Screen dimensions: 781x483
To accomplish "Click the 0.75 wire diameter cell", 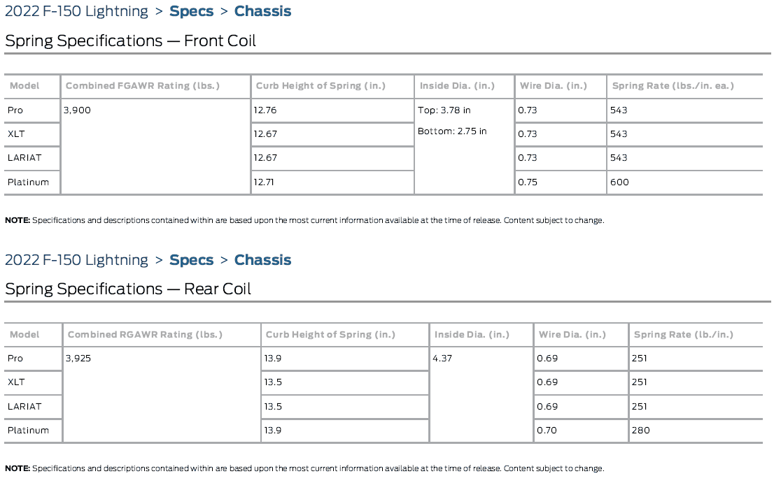I will coord(527,182).
